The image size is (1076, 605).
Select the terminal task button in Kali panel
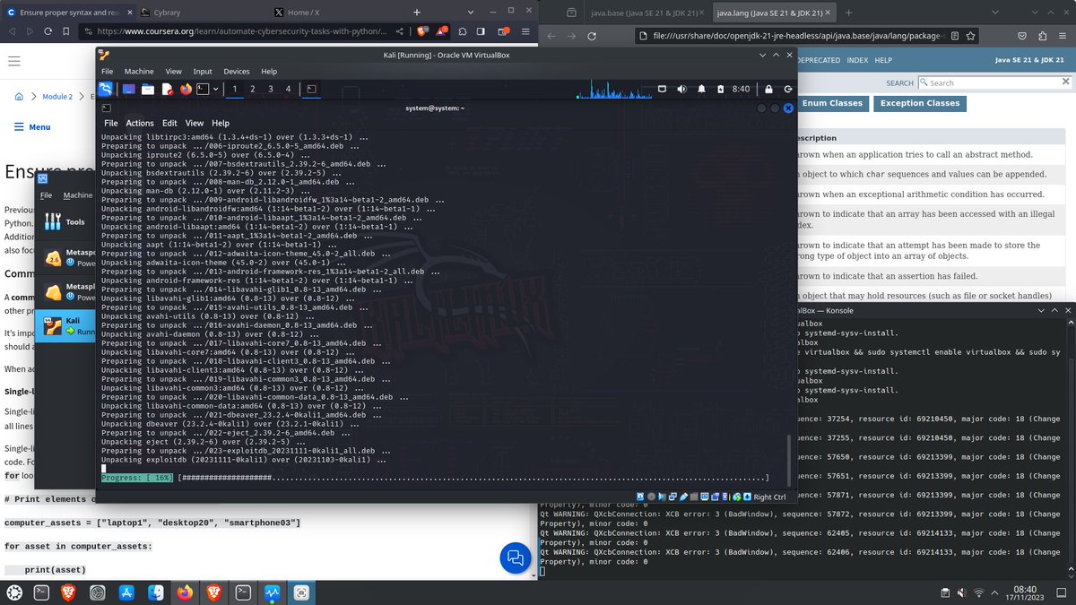(311, 89)
